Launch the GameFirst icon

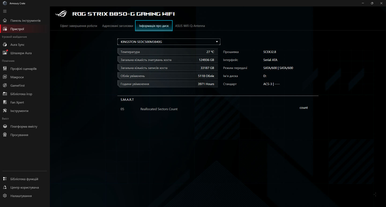tap(5, 86)
